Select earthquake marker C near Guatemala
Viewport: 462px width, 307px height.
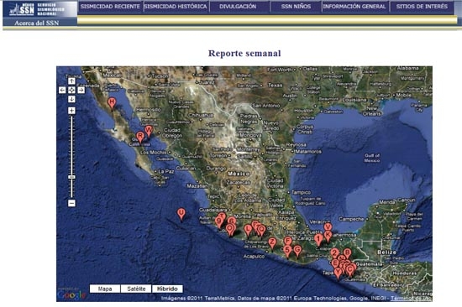click(350, 270)
